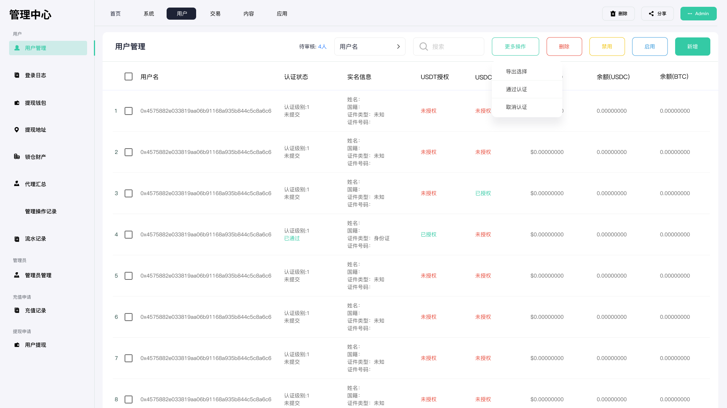Focus the 搜索 search input field
This screenshot has width=727, height=408.
[449, 47]
